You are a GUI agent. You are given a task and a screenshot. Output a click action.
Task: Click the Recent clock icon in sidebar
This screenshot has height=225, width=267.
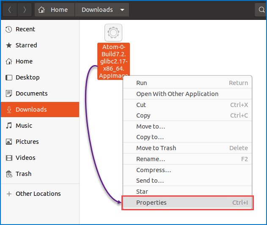(x=8, y=29)
